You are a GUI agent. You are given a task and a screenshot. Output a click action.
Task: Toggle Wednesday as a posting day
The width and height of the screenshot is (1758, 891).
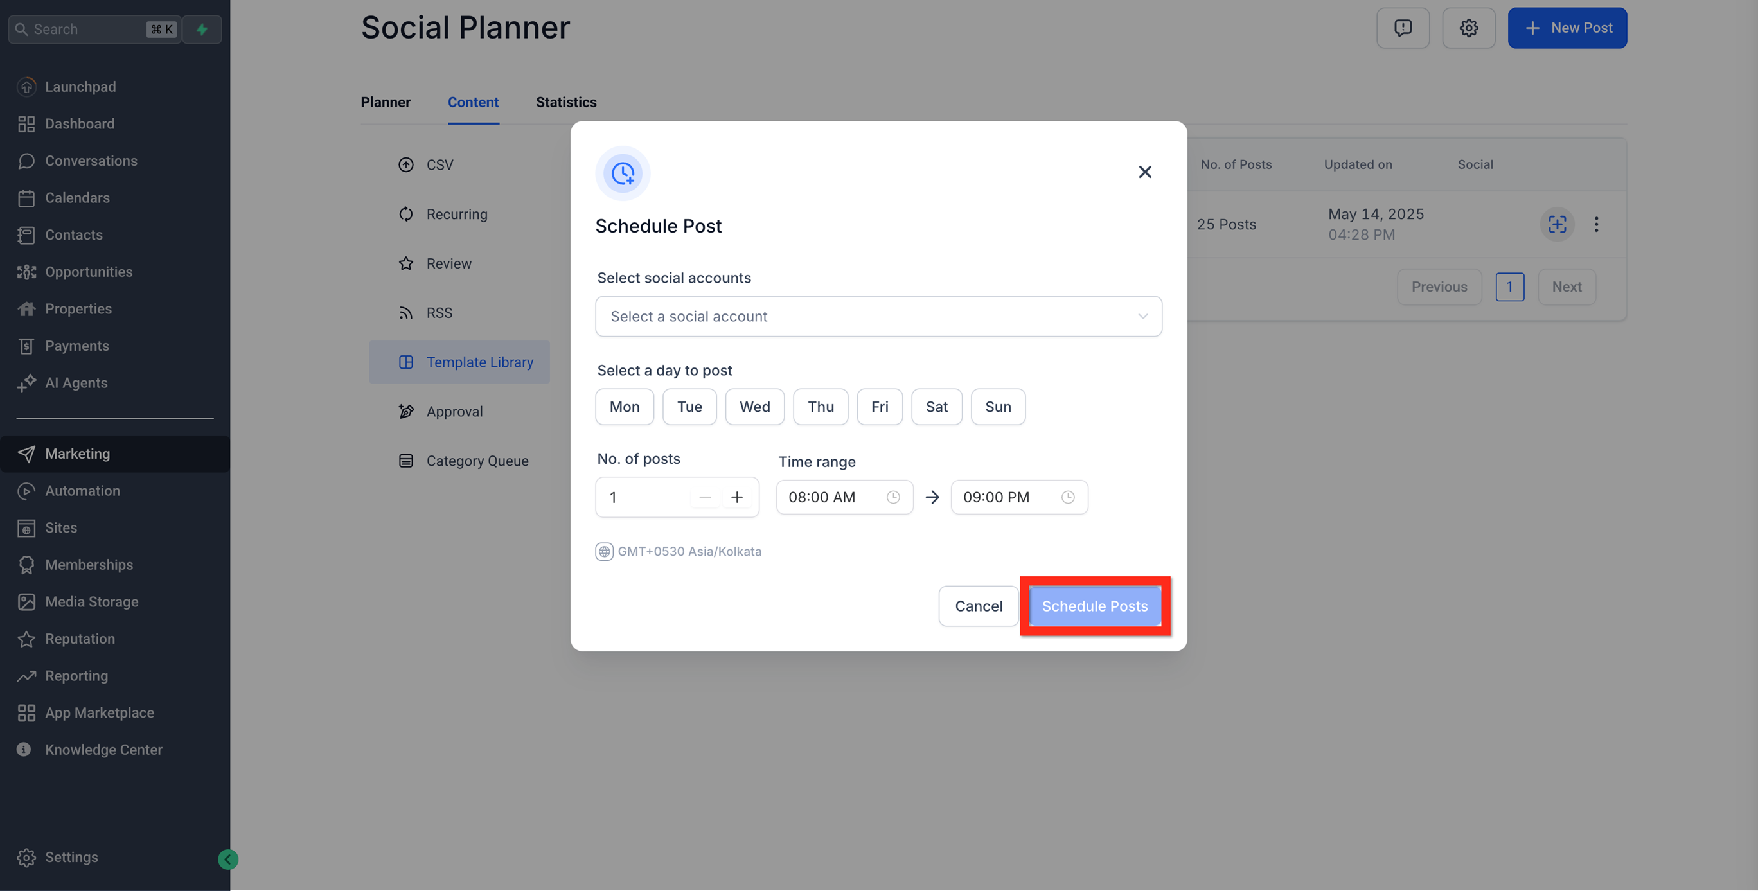point(754,407)
